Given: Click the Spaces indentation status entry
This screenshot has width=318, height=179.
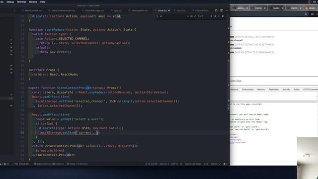Looking at the screenshot, I should coord(164,164).
